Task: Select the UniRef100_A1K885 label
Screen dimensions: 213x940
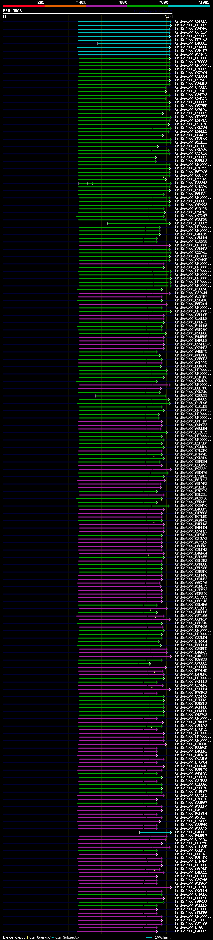Action: click(191, 847)
